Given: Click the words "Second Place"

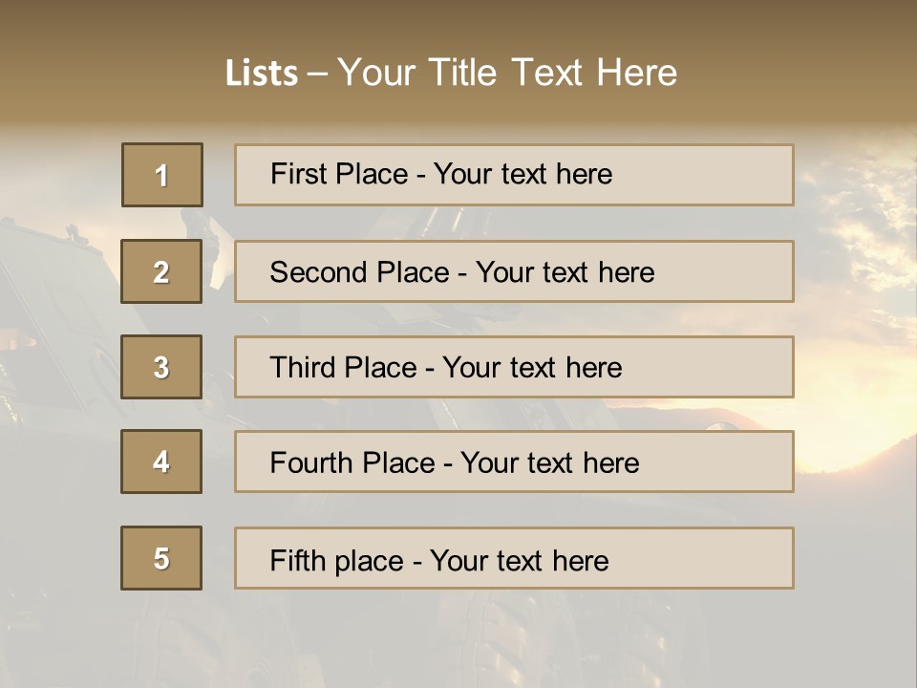Looking at the screenshot, I should tap(360, 272).
